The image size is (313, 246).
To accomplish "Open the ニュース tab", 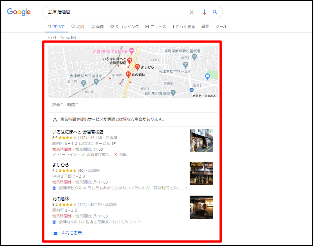I will click(x=156, y=27).
